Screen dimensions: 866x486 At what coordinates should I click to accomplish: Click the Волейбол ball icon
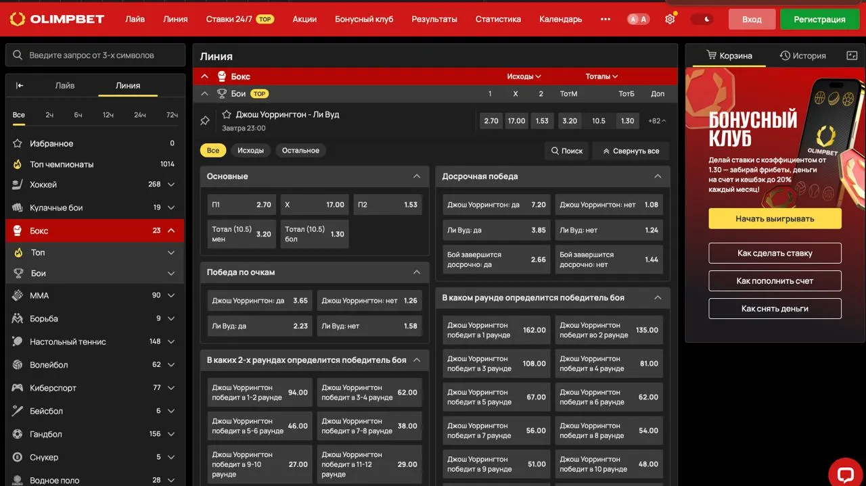pyautogui.click(x=18, y=364)
